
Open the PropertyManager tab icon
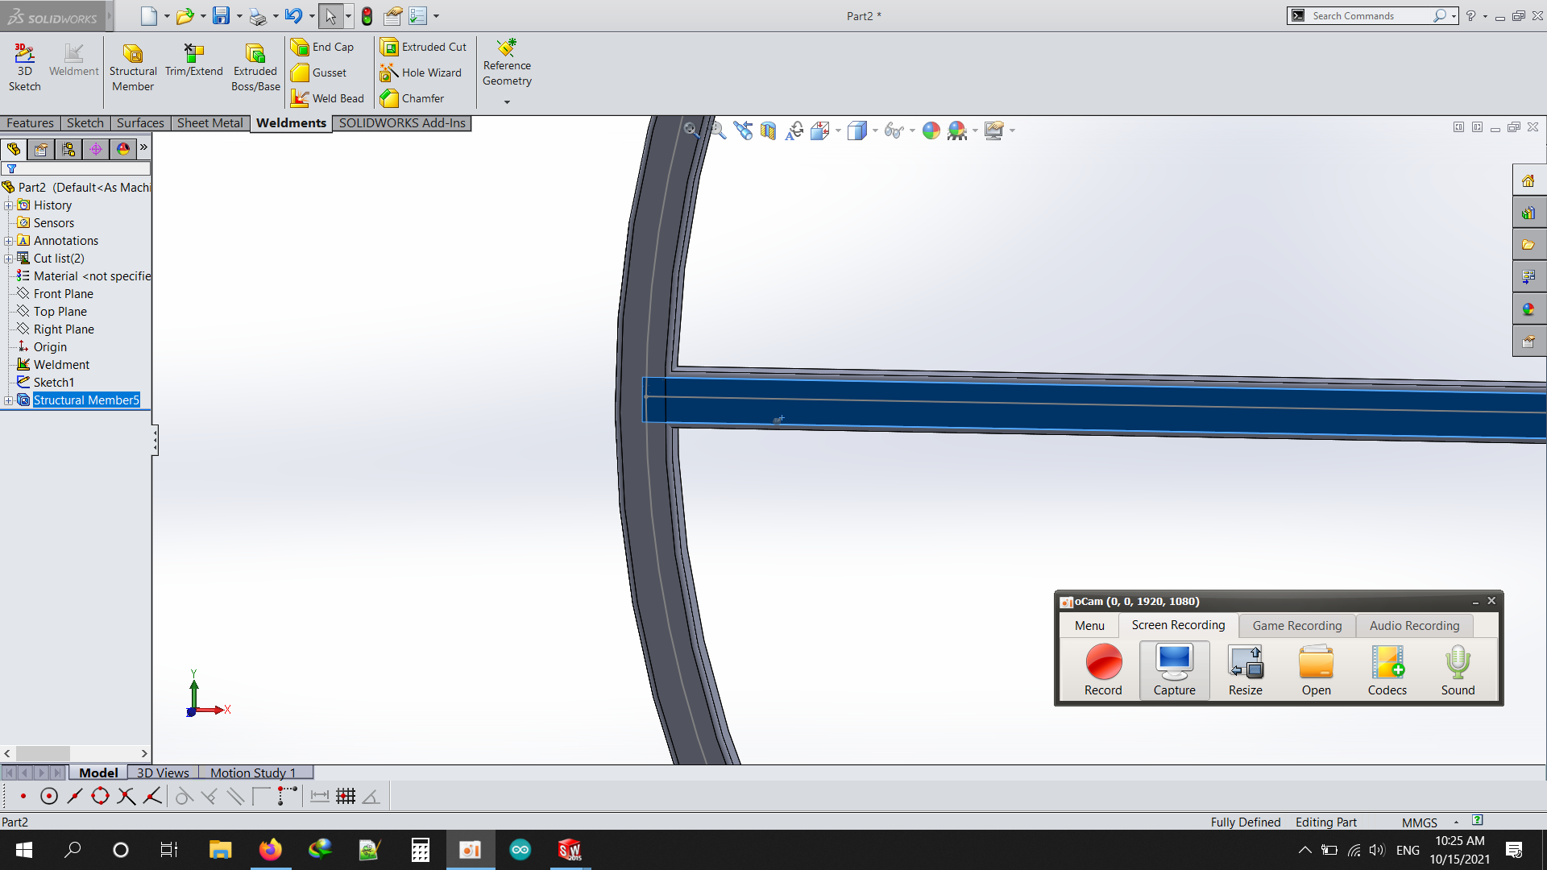tap(41, 149)
